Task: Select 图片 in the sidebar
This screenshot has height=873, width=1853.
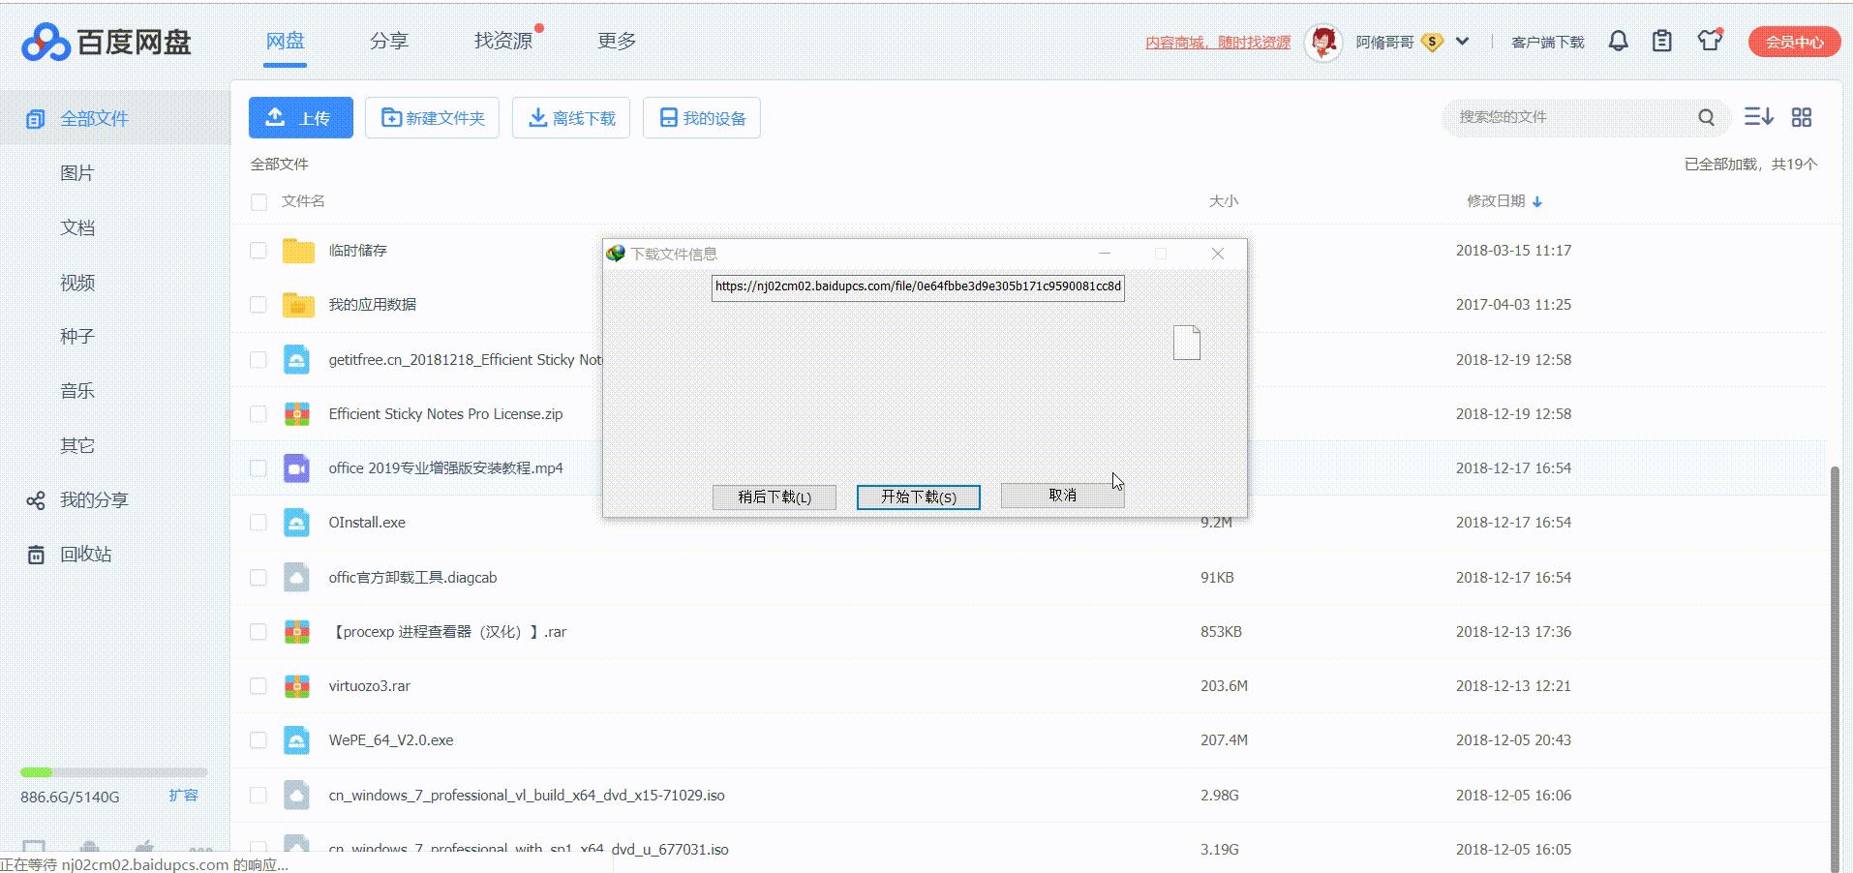Action: [x=77, y=173]
